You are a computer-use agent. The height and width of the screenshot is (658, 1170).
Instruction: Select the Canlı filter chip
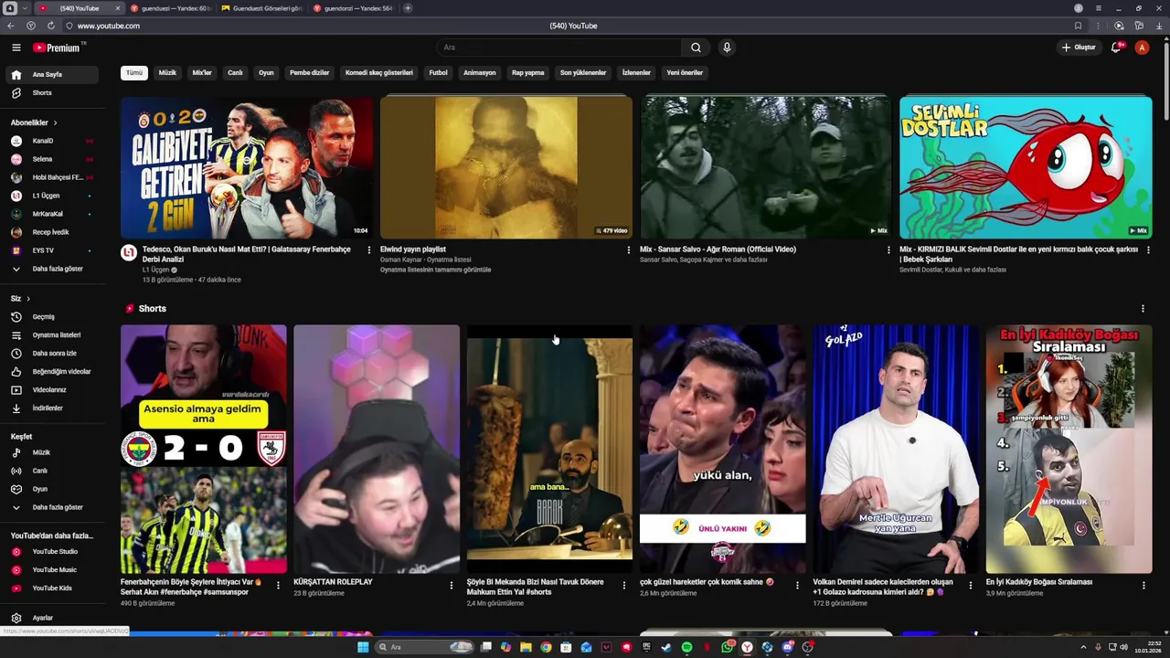235,73
